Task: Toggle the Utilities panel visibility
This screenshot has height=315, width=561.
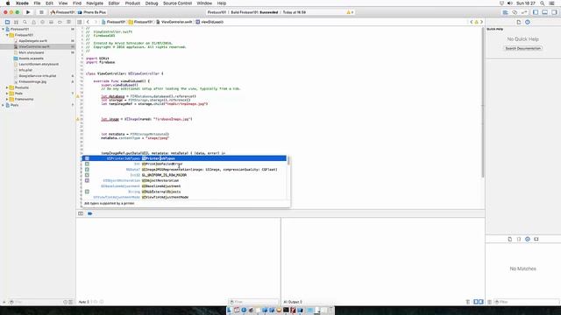Action: (x=554, y=12)
